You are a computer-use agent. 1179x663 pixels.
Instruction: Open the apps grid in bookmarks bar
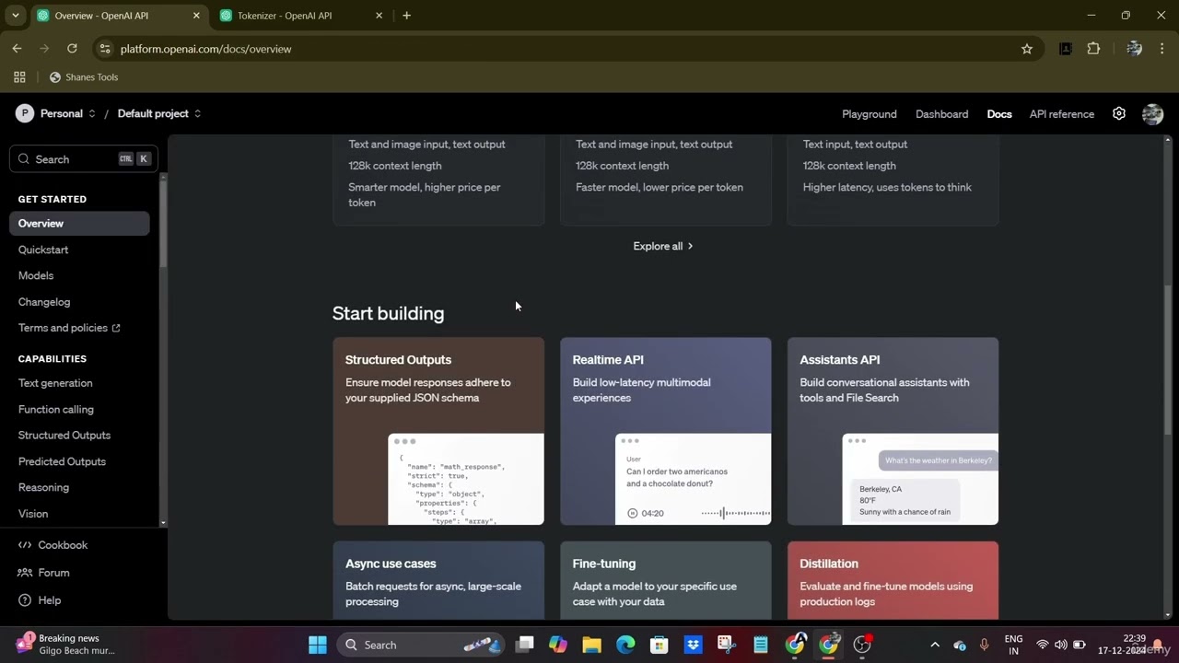click(x=19, y=77)
